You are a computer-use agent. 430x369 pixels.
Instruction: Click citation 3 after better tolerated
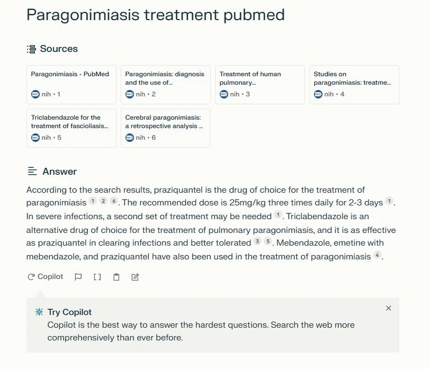click(x=257, y=241)
